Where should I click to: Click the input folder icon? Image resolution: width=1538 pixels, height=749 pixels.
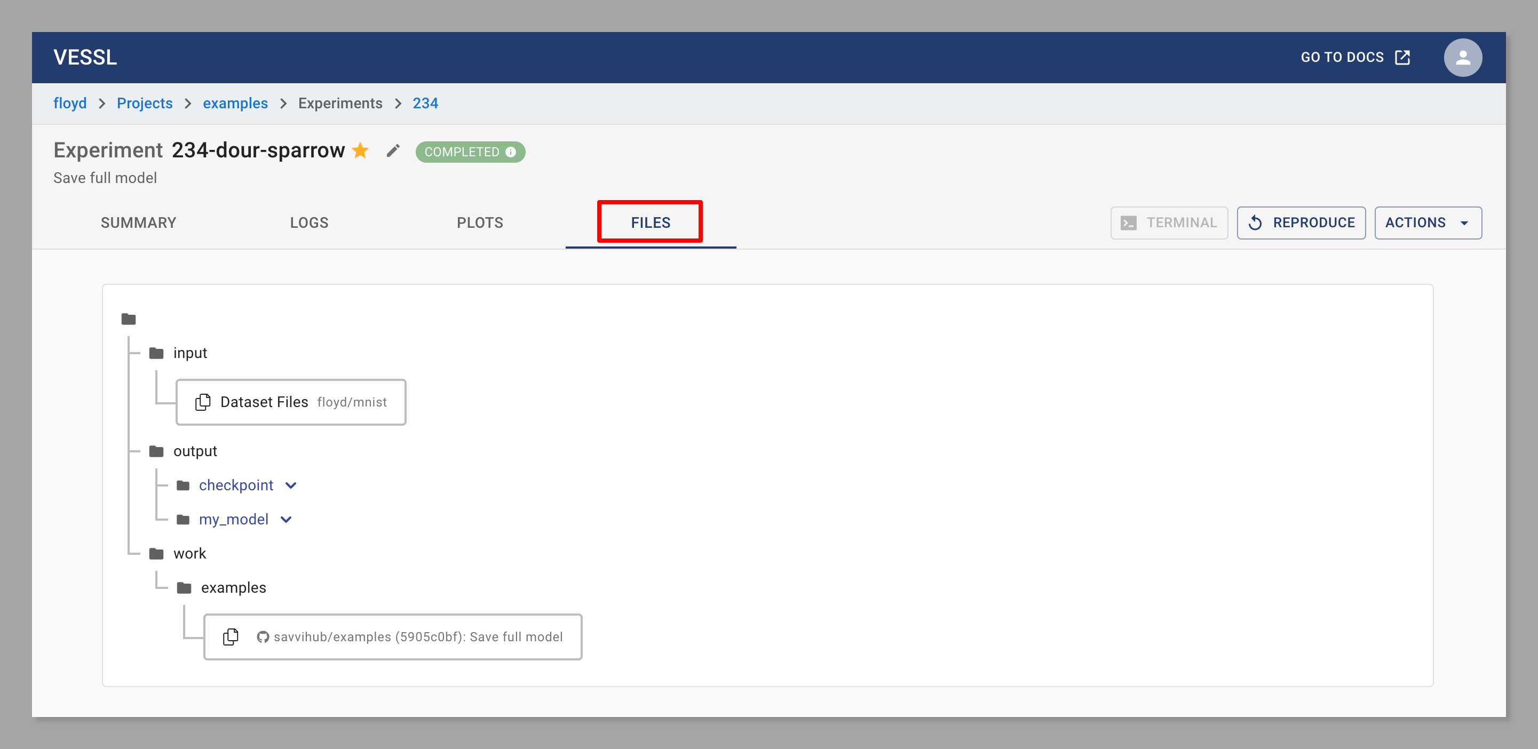pos(156,353)
